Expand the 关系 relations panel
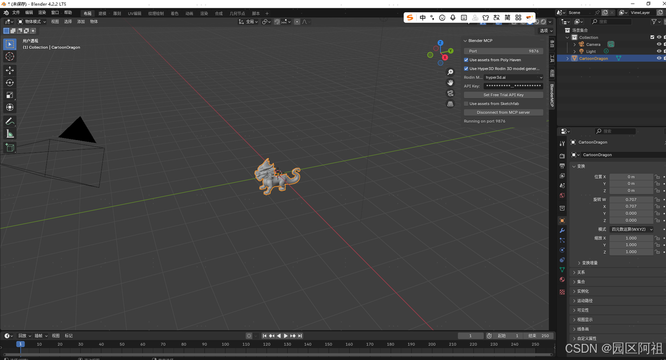Image resolution: width=666 pixels, height=360 pixels. click(581, 272)
